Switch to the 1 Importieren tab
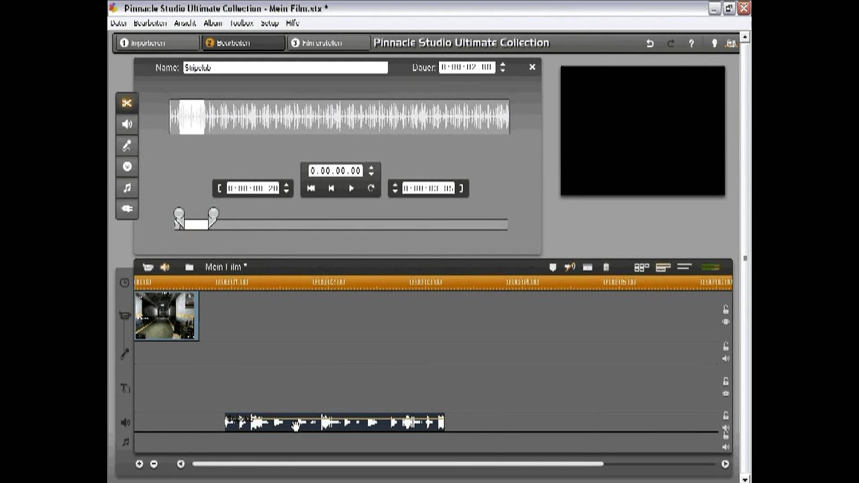The width and height of the screenshot is (859, 483). click(x=156, y=43)
